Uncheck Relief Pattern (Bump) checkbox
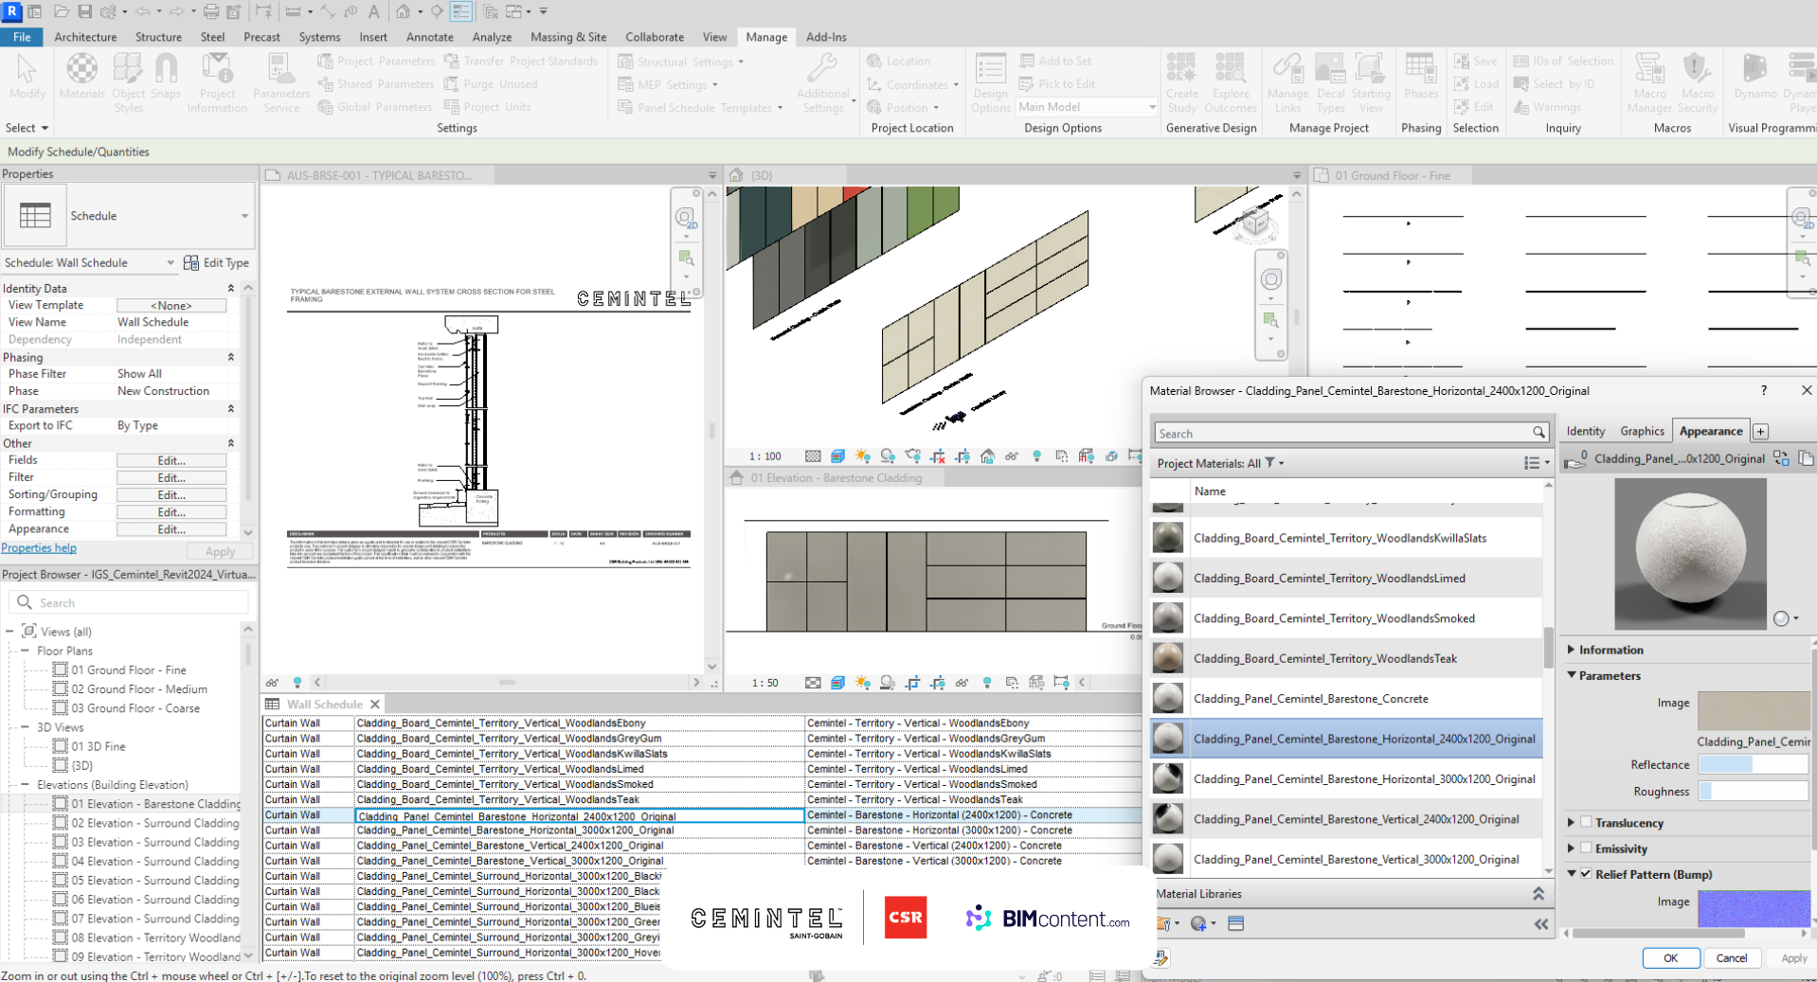1817x982 pixels. point(1586,874)
